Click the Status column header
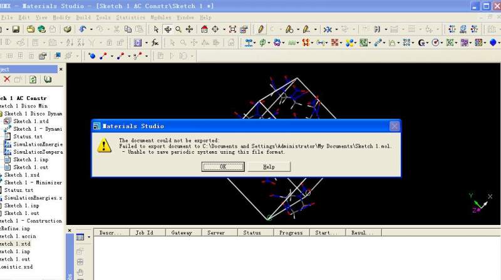Image resolution: width=501 pixels, height=280 pixels. [x=256, y=232]
